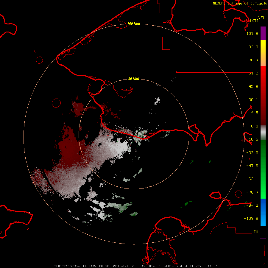
Task: Click the -78.7 legend value
Action: 252,192
